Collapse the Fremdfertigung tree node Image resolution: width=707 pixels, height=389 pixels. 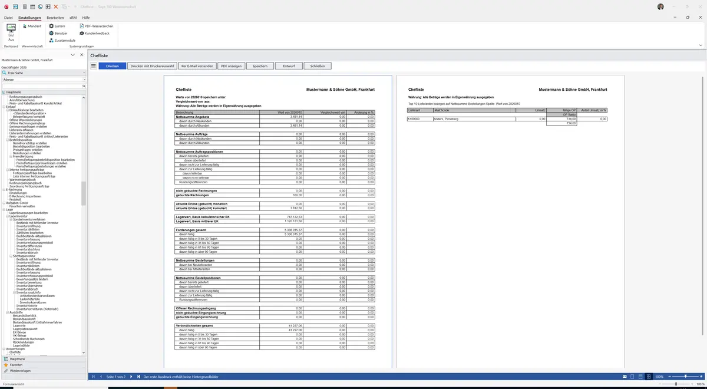click(11, 156)
